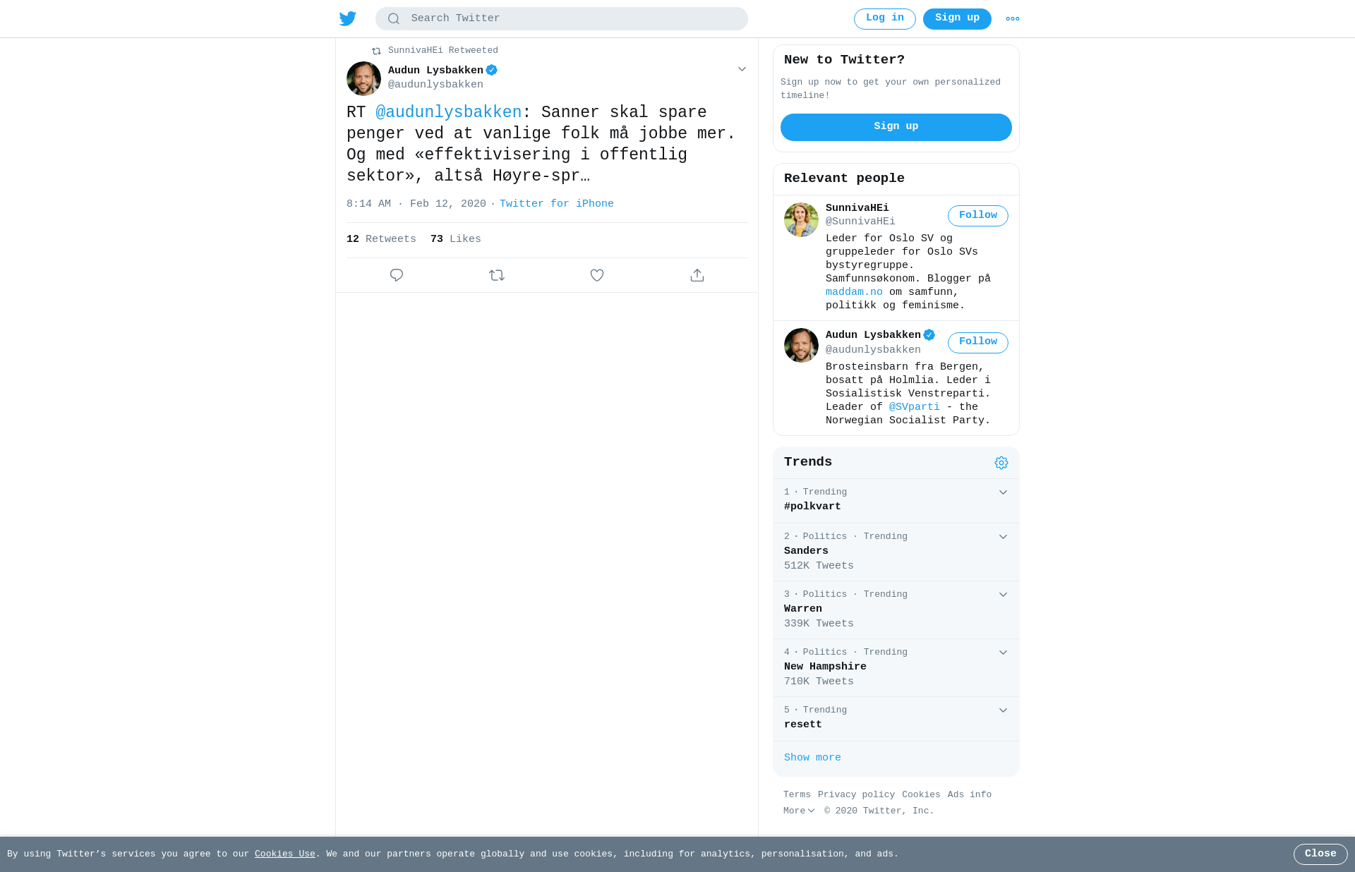Click the magnifier icon in the search bar

[x=394, y=19]
